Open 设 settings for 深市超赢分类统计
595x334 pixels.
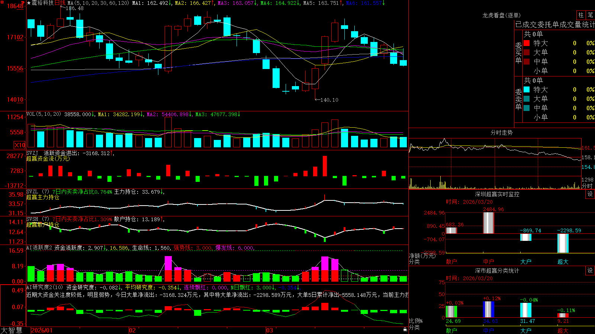pos(590,271)
